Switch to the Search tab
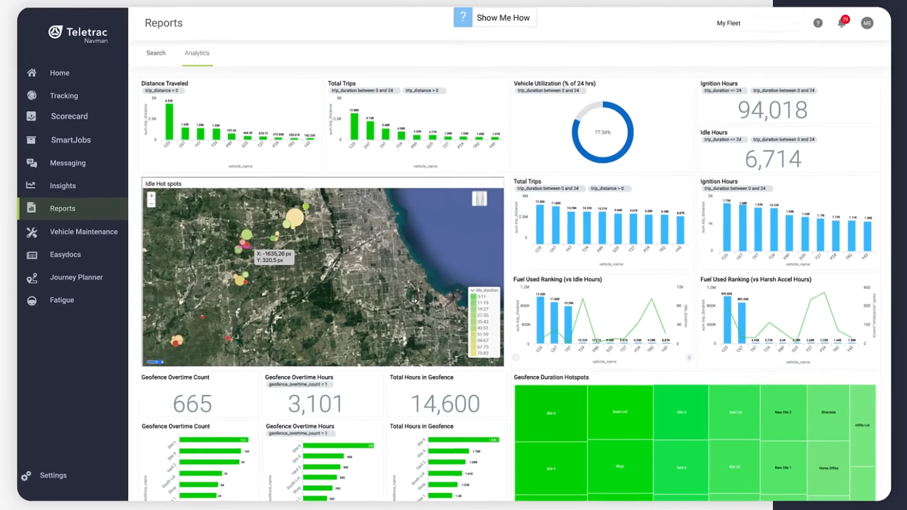907x510 pixels. coord(156,53)
